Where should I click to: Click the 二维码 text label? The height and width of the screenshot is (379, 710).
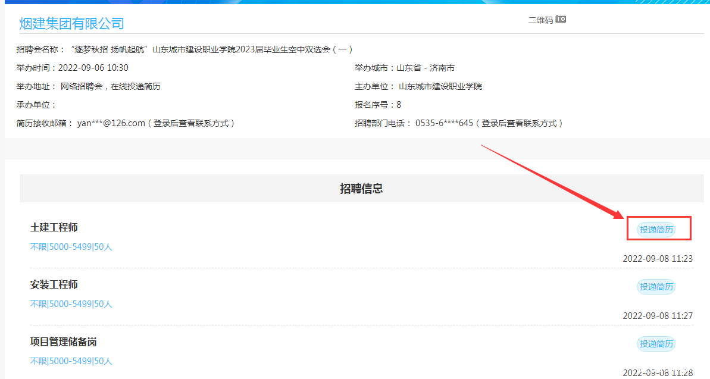click(x=540, y=20)
